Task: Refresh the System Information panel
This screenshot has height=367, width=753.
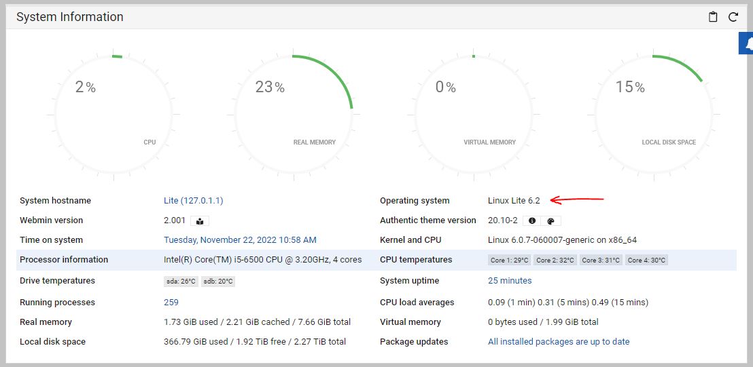Action: tap(733, 17)
